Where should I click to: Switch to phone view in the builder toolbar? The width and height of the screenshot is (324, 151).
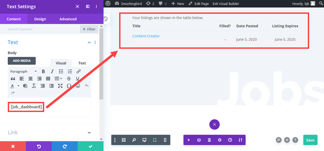165,140
